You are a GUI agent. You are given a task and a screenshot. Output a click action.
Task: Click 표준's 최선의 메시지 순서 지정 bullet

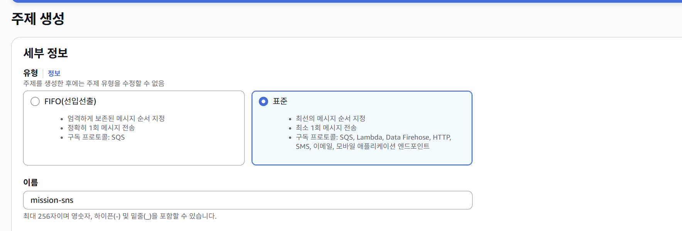(x=330, y=118)
